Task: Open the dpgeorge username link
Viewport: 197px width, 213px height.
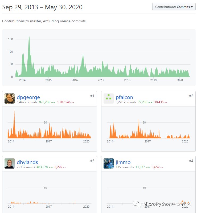Action: [28, 97]
